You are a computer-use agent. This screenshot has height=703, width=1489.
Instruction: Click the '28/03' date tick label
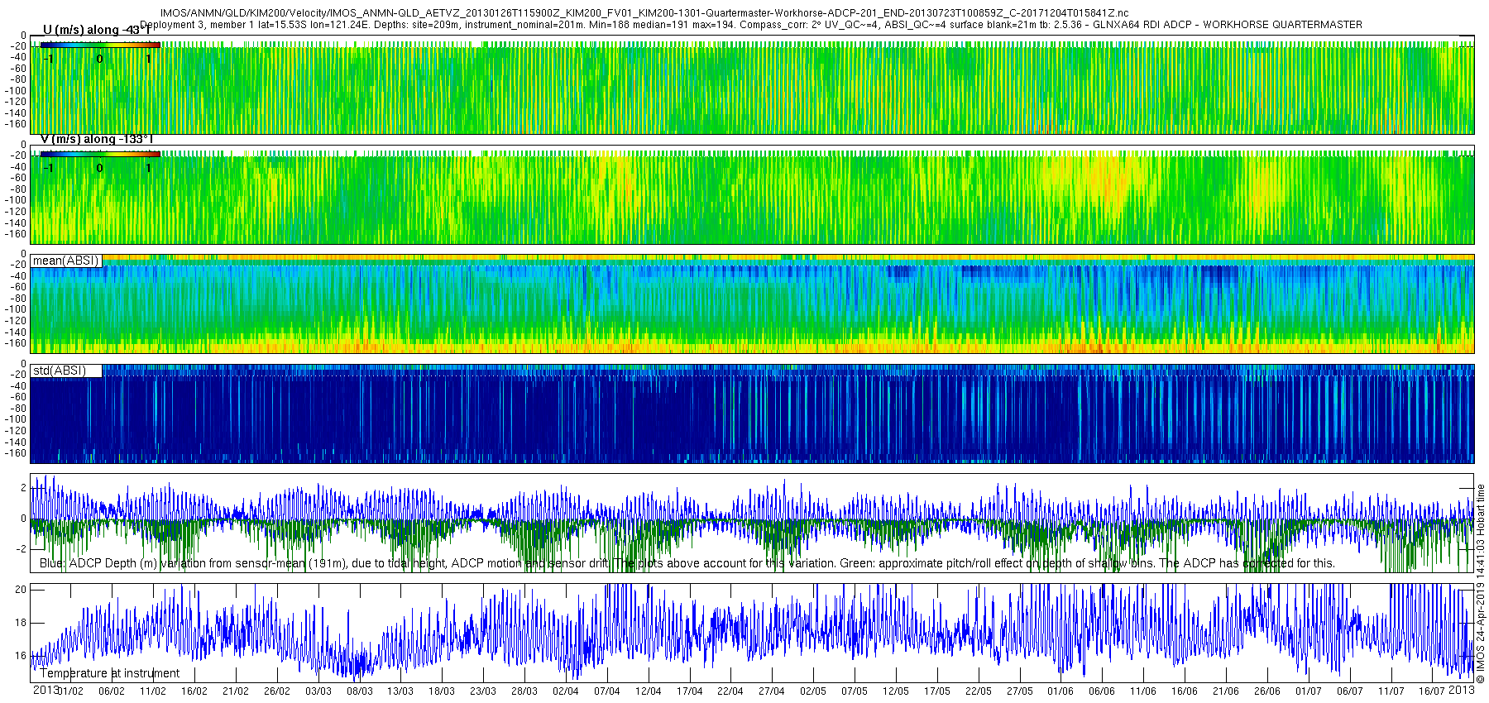(524, 691)
